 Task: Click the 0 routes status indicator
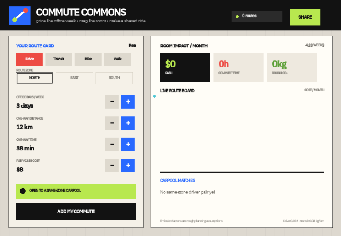(257, 17)
